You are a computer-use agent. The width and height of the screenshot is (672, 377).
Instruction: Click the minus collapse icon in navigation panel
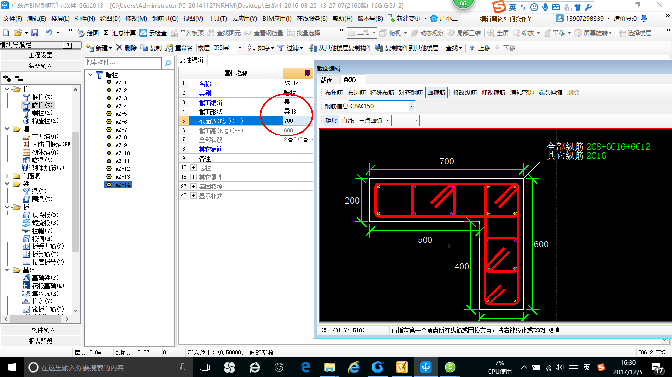19,78
